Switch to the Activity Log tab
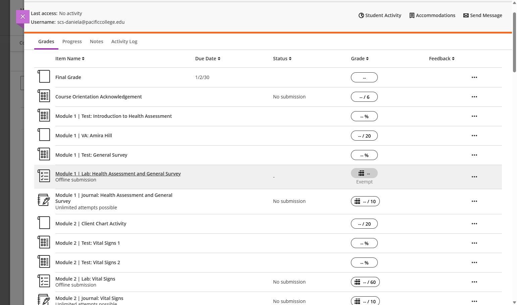Image resolution: width=517 pixels, height=305 pixels. (x=124, y=42)
